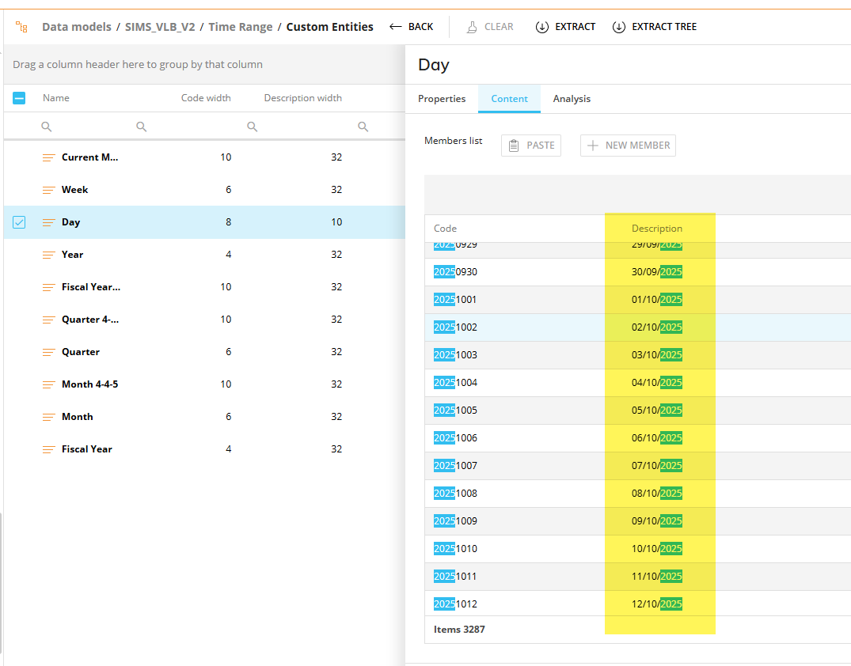
Task: Select member code 20251001
Action: (x=455, y=299)
